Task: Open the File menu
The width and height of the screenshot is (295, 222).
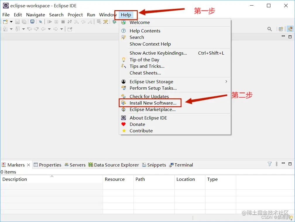Action: [6, 15]
